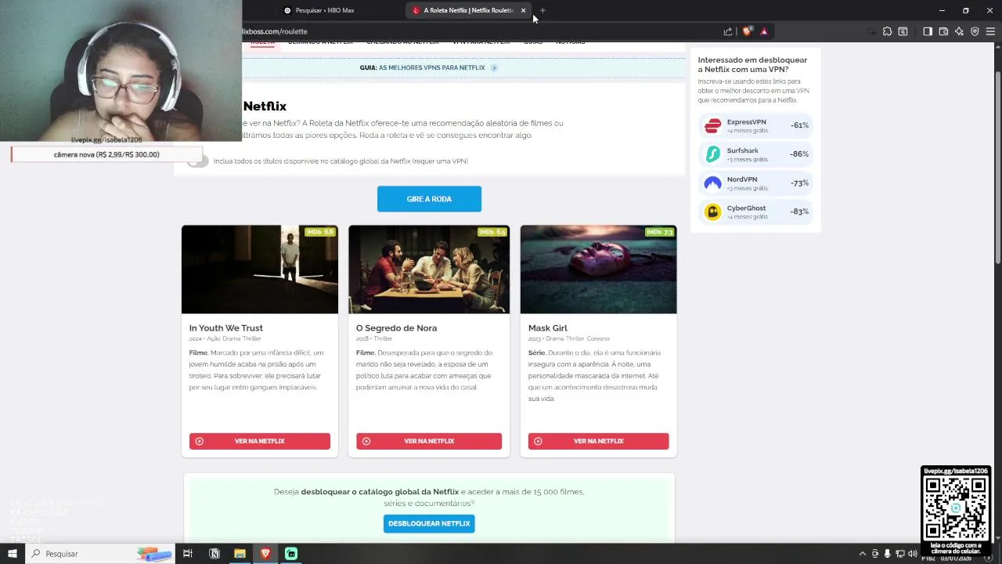
Task: Click the câmera nova donation goal bar
Action: click(106, 154)
